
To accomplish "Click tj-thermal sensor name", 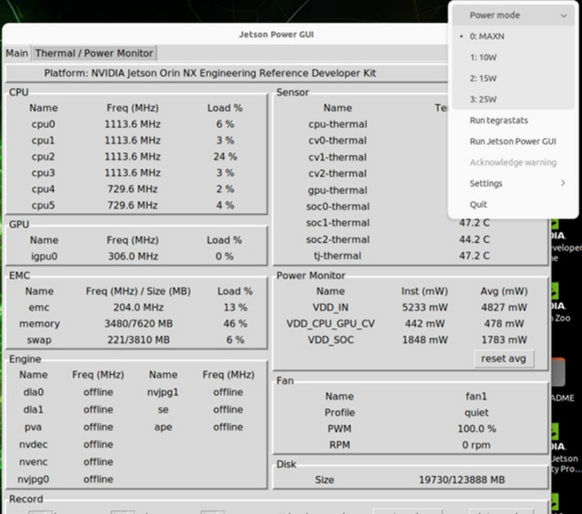I will click(338, 256).
